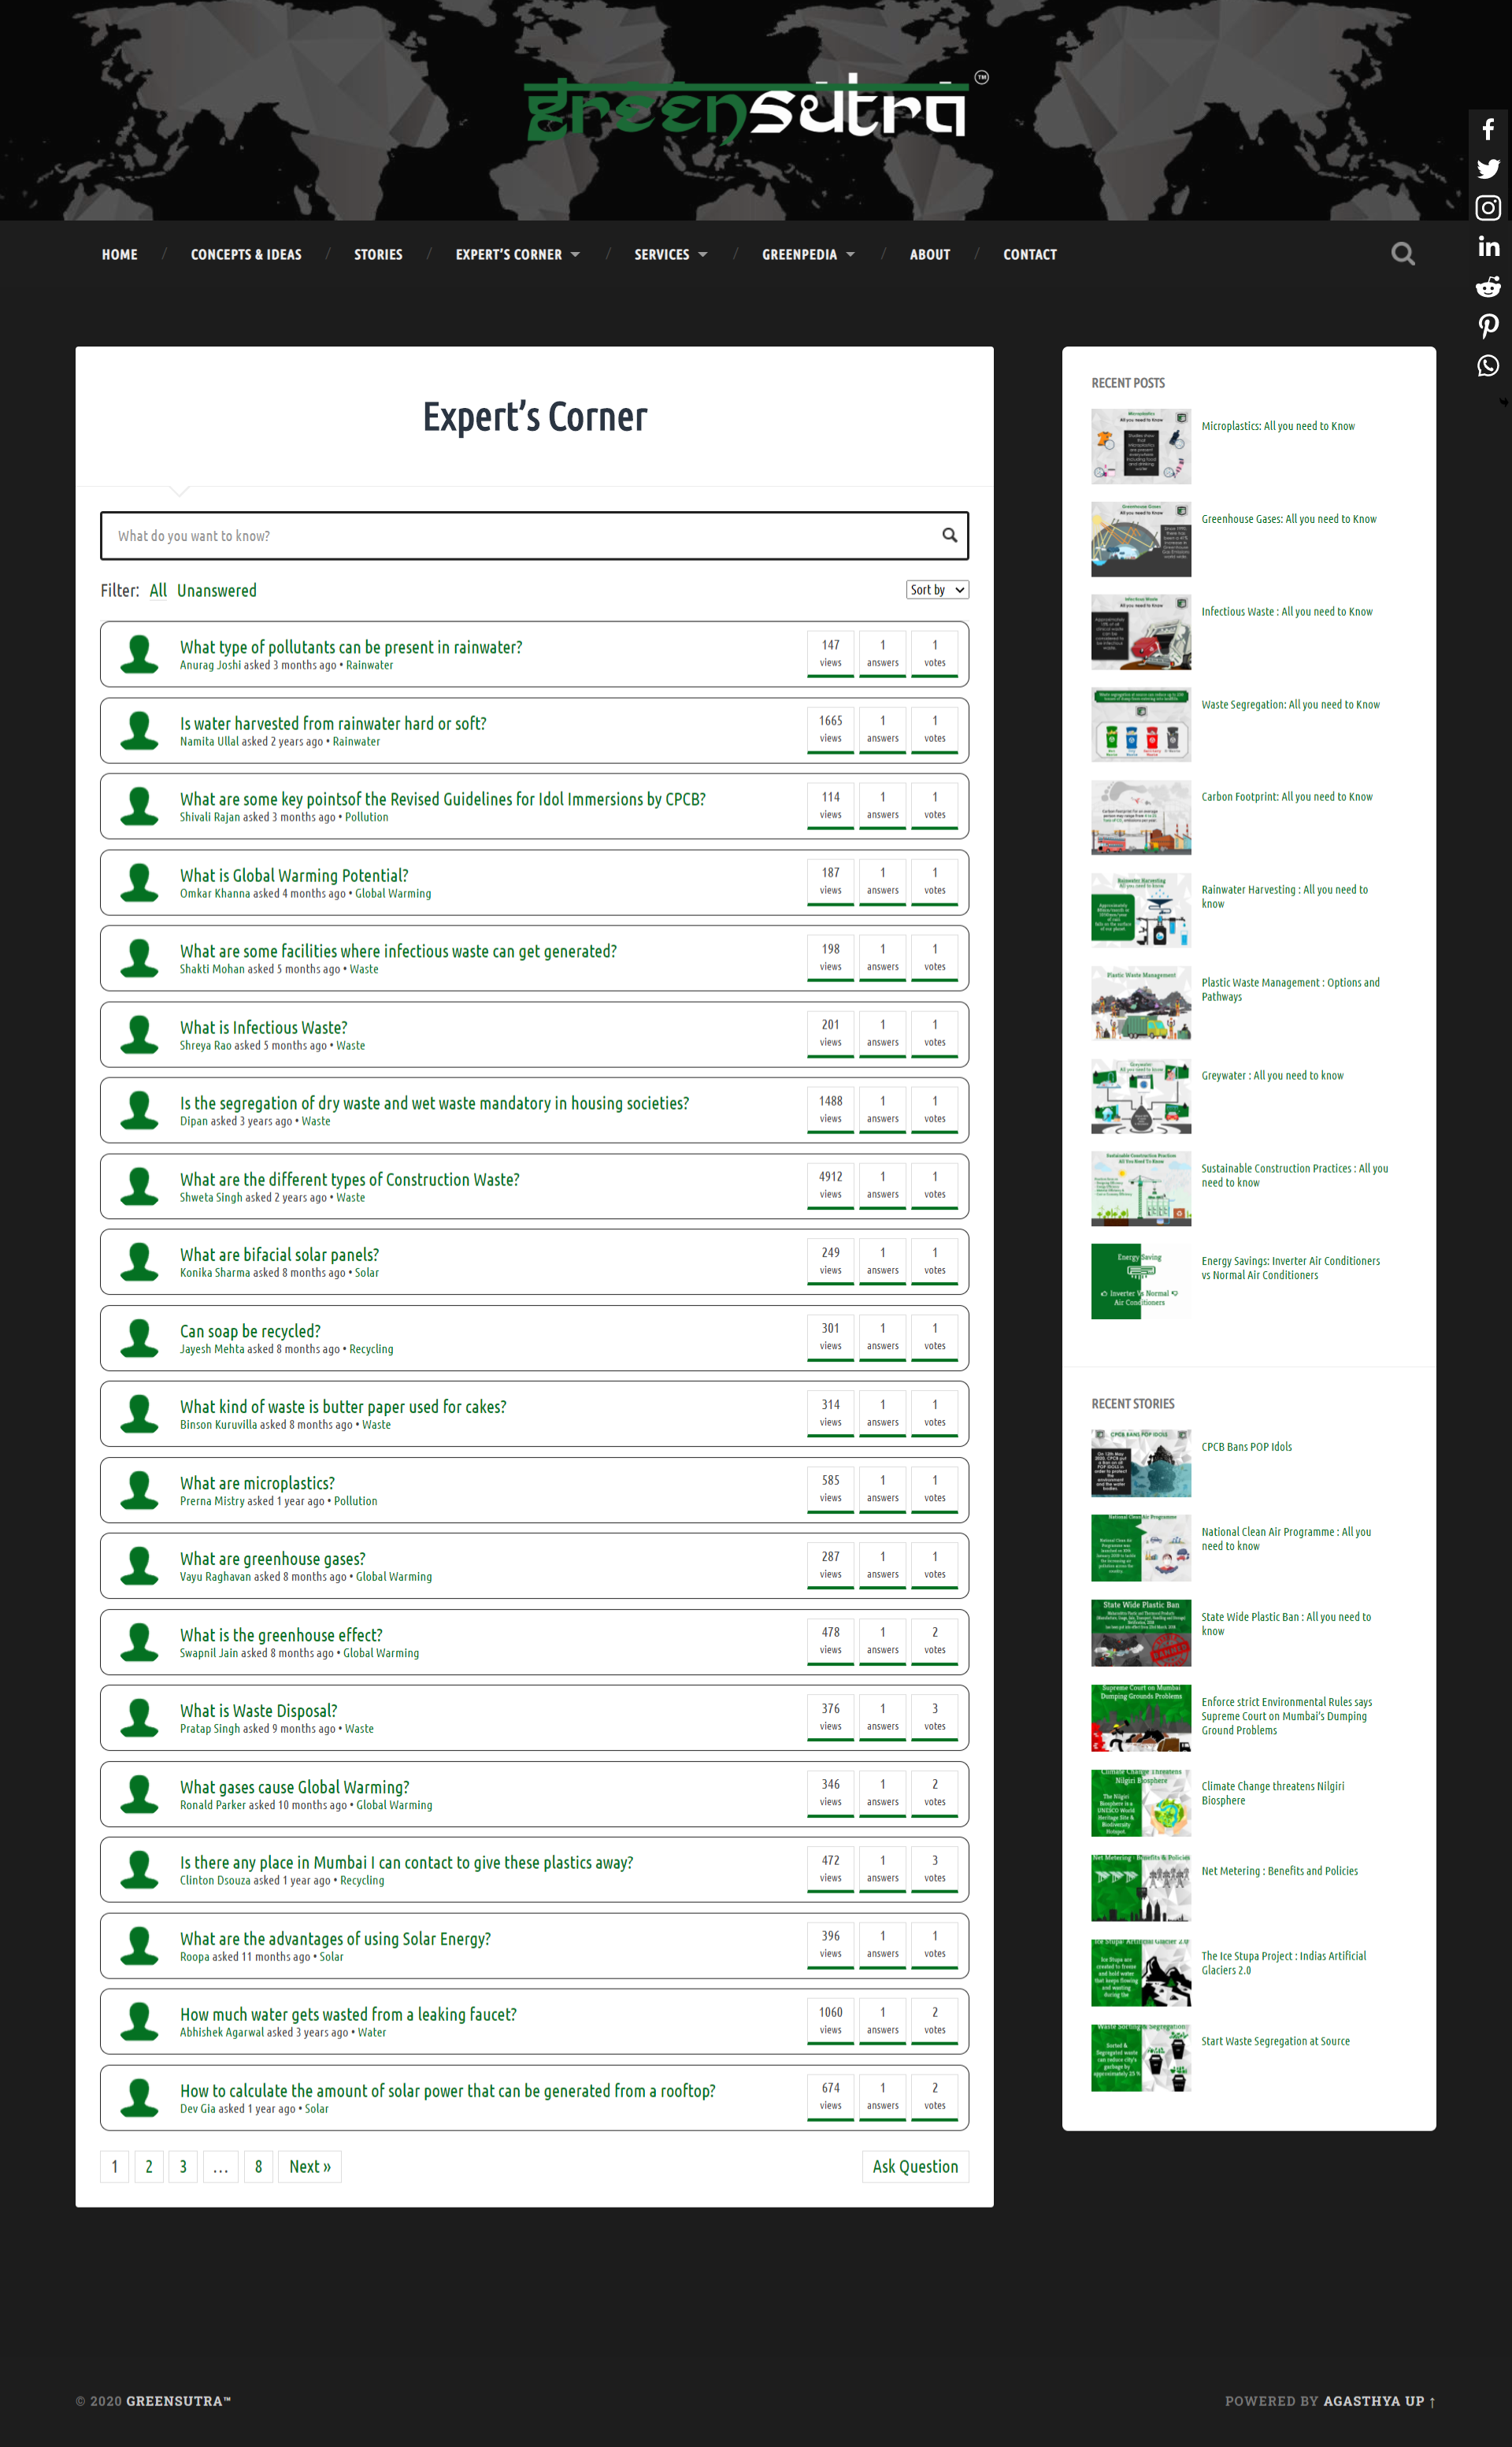Expand the Services menu
The image size is (1512, 2447).
(670, 255)
